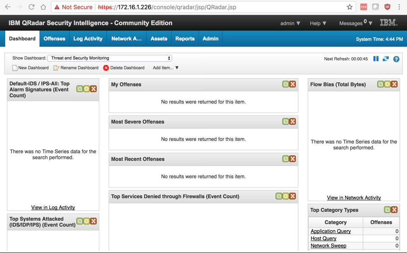Click Rename Dashboard
Image resolution: width=407 pixels, height=253 pixels.
[76, 68]
